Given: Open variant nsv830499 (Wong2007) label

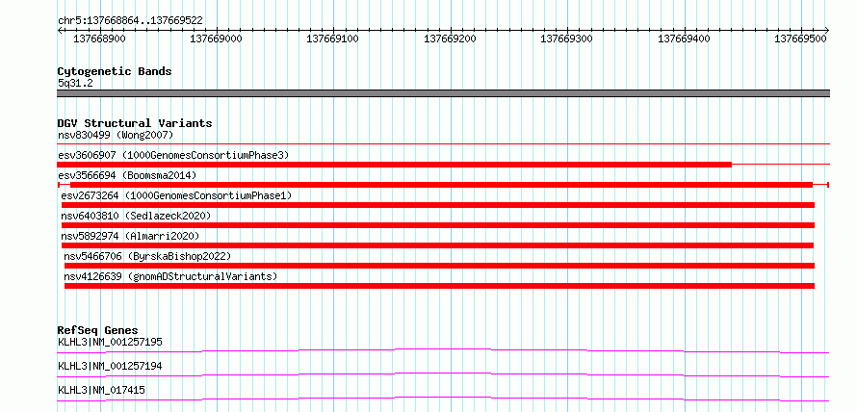Looking at the screenshot, I should point(116,135).
